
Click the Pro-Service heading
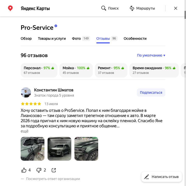(x=37, y=28)
